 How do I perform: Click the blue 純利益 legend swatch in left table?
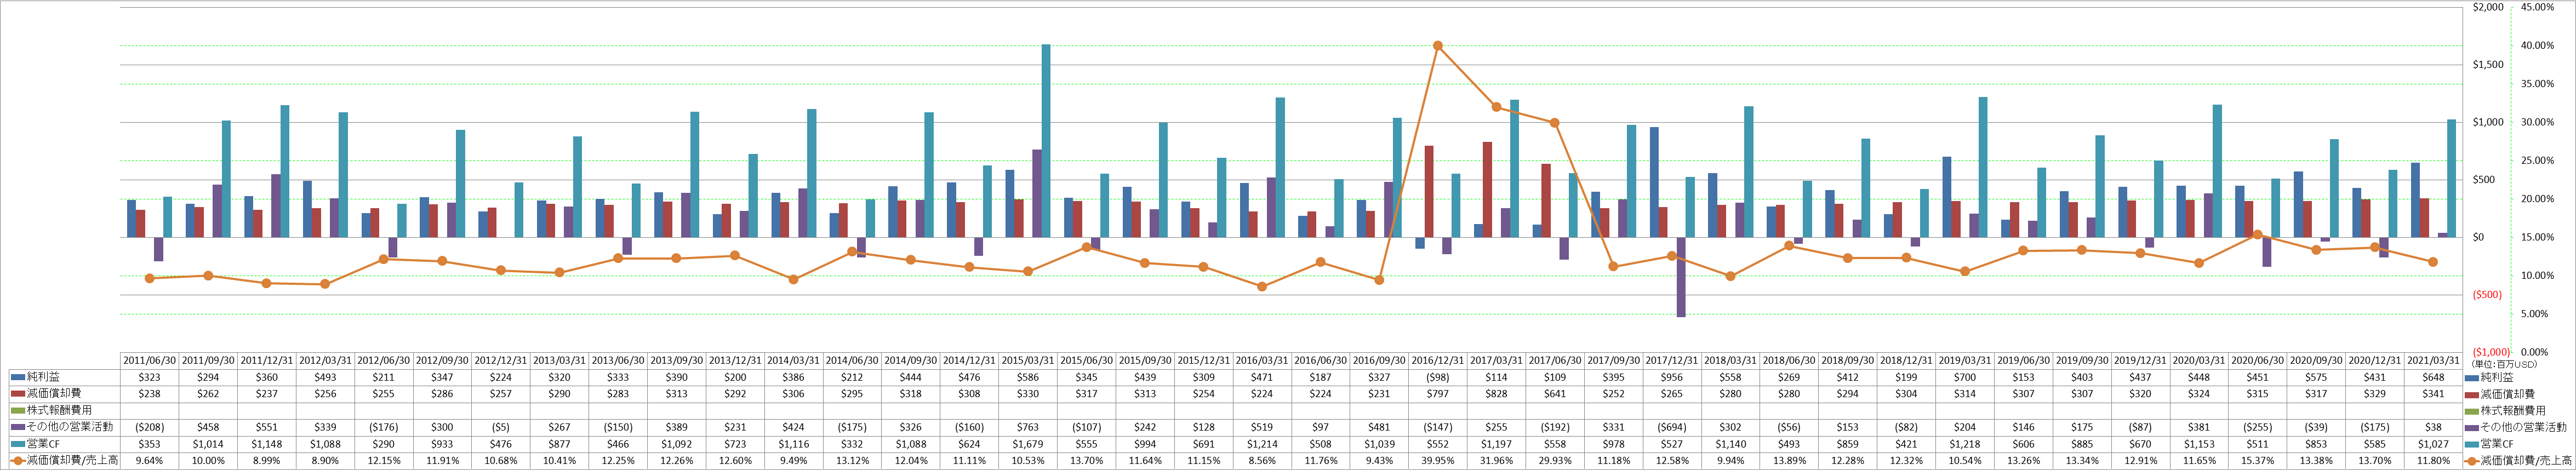18,378
